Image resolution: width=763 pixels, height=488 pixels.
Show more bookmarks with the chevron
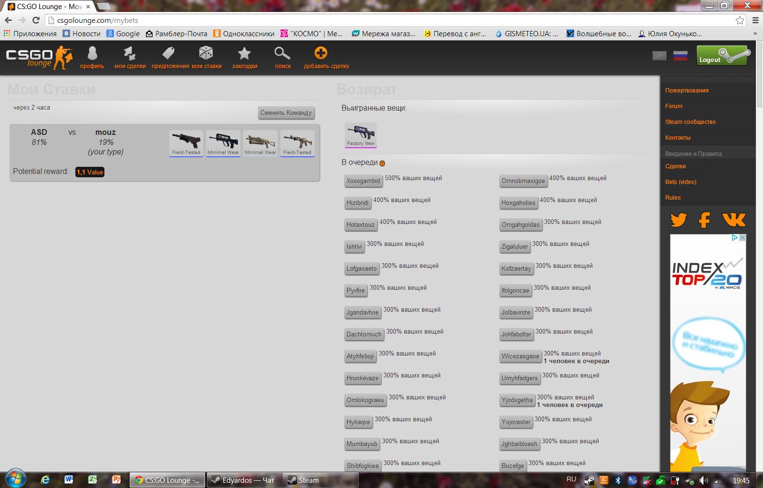click(x=755, y=34)
